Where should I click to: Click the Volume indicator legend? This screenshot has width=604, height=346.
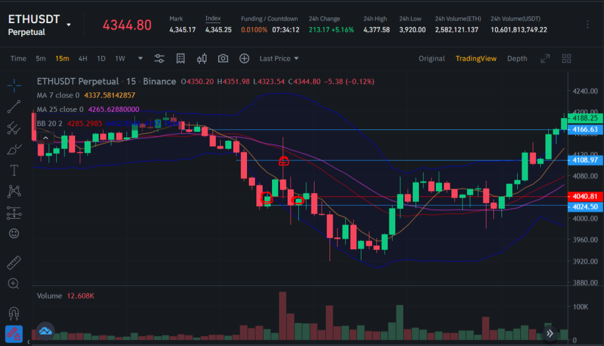tap(66, 296)
